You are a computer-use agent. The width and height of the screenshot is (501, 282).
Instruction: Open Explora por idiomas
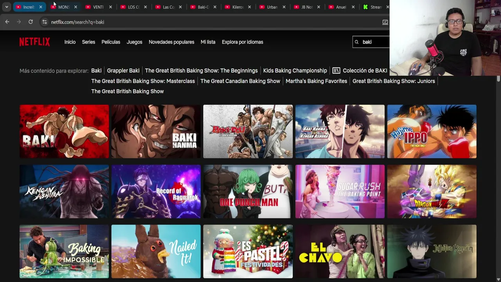[x=242, y=42]
